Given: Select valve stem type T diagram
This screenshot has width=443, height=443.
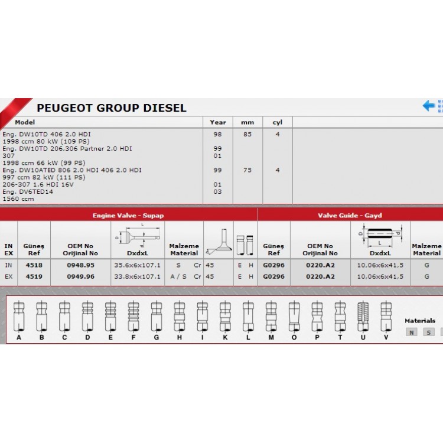Looking at the screenshot, I should pos(340,317).
